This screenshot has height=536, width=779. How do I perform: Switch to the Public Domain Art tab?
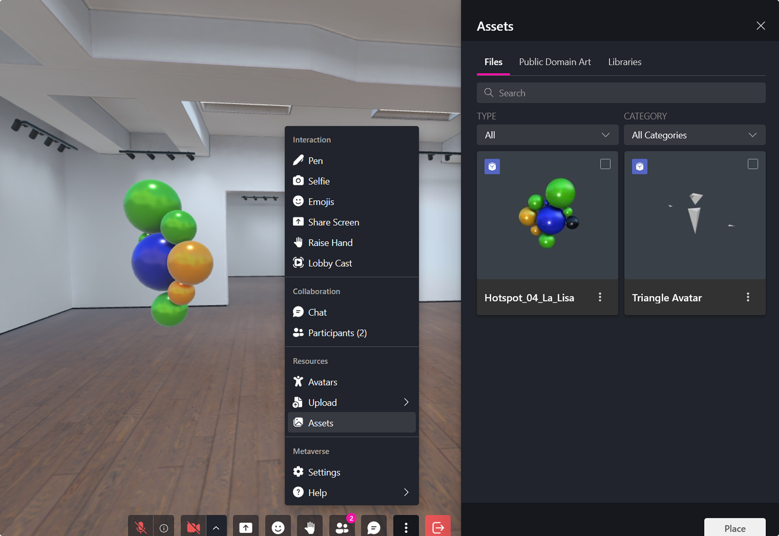click(554, 62)
